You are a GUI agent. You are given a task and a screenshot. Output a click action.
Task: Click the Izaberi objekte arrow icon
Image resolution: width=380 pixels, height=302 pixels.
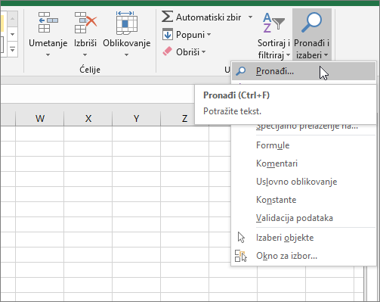pyautogui.click(x=241, y=238)
